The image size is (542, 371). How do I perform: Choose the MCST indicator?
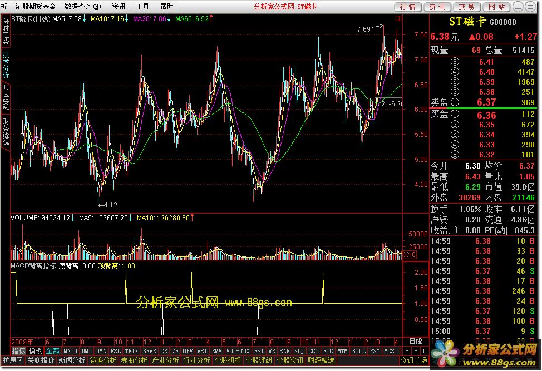pos(391,351)
